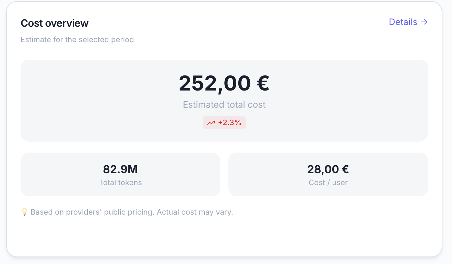Click the 82.9M tokens value
The image size is (452, 264).
tap(120, 169)
